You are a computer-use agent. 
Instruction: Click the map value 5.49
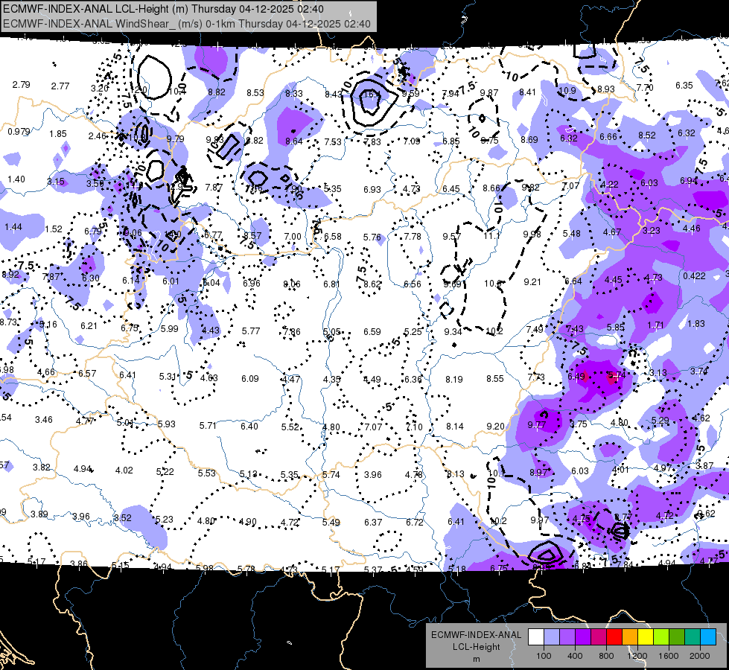pyautogui.click(x=331, y=523)
